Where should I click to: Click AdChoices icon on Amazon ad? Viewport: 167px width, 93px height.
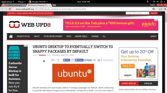pos(157,48)
